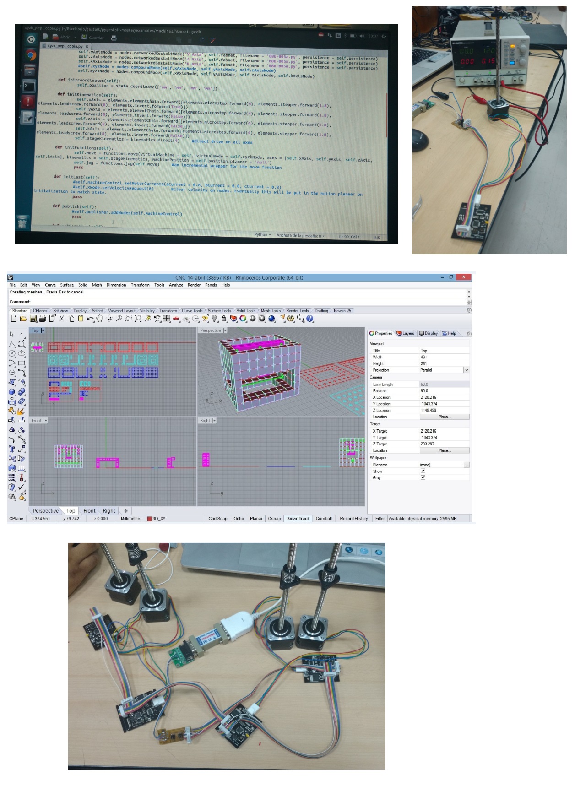The width and height of the screenshot is (575, 802).
Task: Click Place button for Camera Location
Action: point(445,417)
